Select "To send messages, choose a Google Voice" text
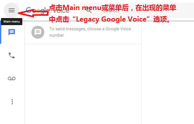The height and width of the screenshot is (124, 194). (90, 29)
